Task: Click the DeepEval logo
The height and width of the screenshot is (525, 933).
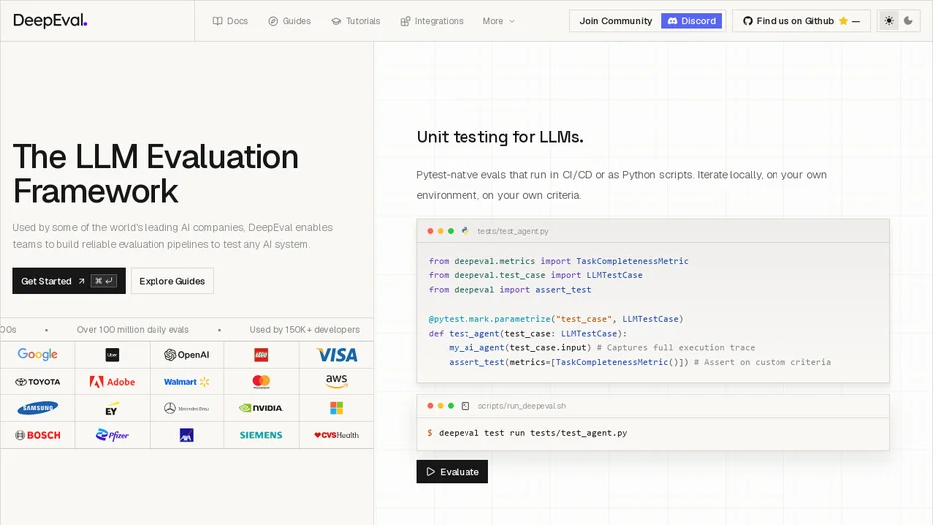Action: point(50,20)
